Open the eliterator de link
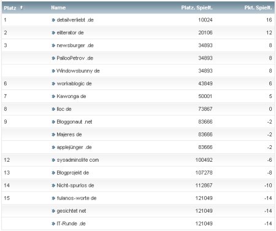This screenshot has height=231, width=276. (70, 32)
